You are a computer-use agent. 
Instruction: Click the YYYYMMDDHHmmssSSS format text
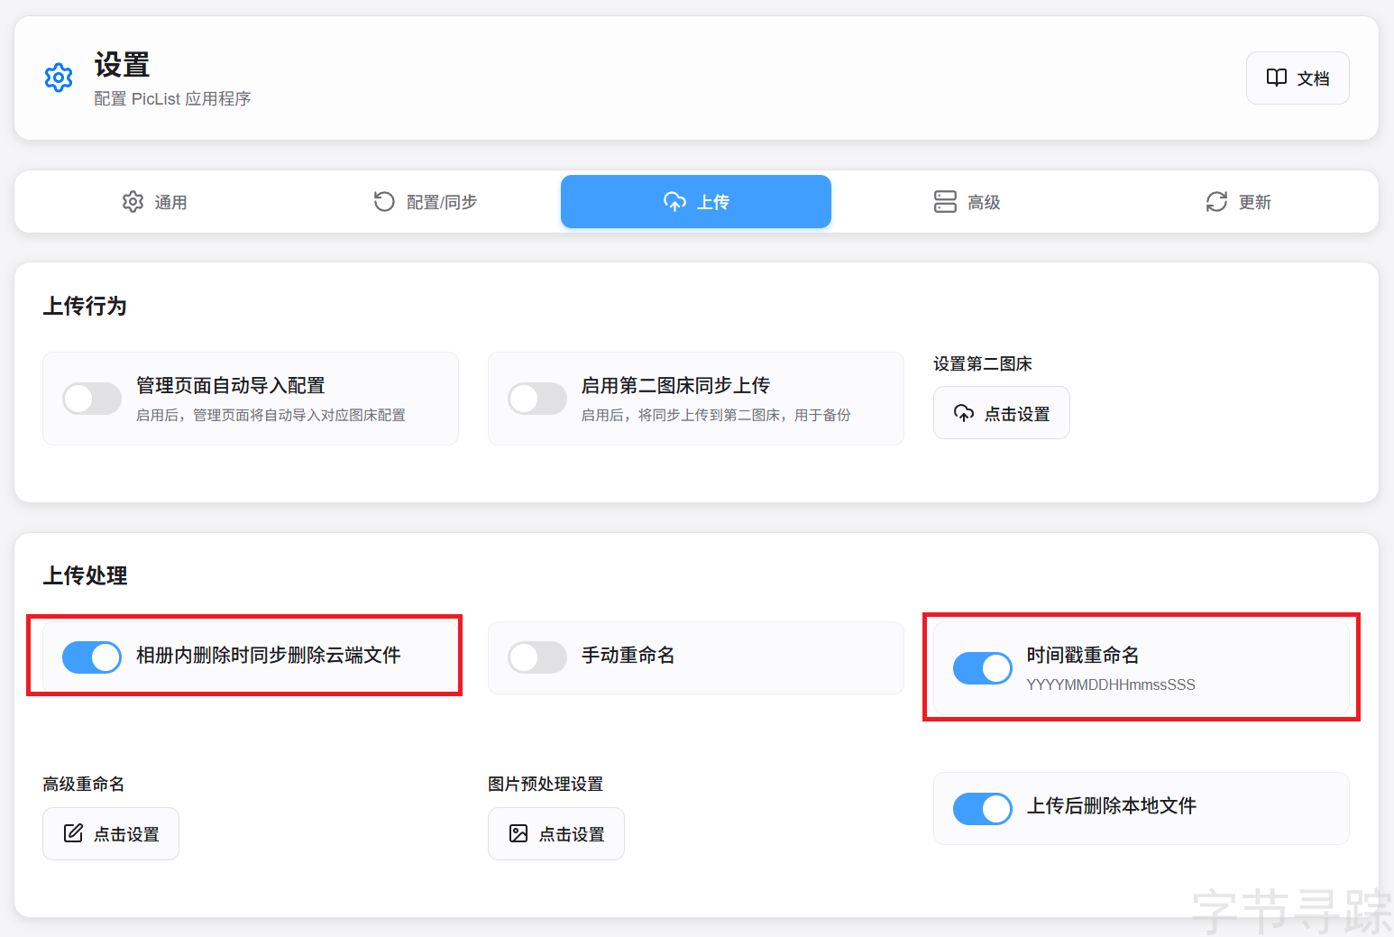point(1111,685)
